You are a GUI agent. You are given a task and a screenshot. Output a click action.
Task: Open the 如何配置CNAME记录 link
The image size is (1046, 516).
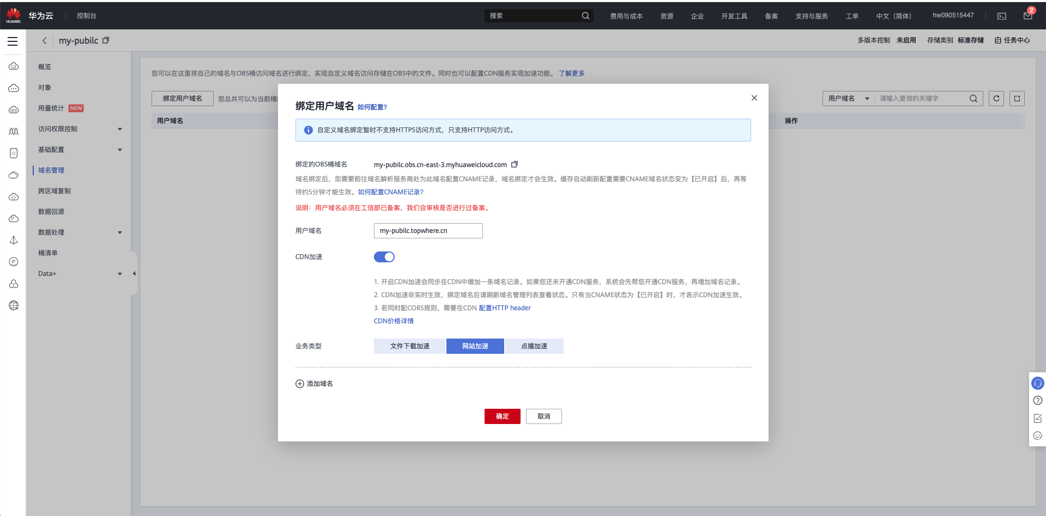pyautogui.click(x=390, y=192)
